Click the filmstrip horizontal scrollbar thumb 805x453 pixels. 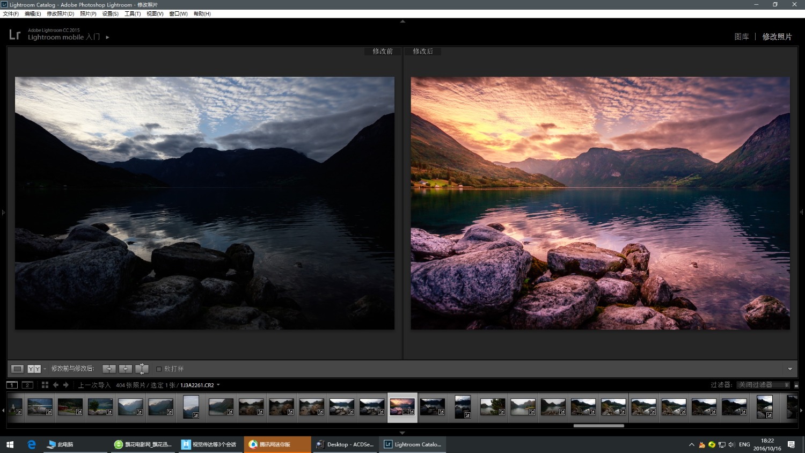click(x=598, y=426)
